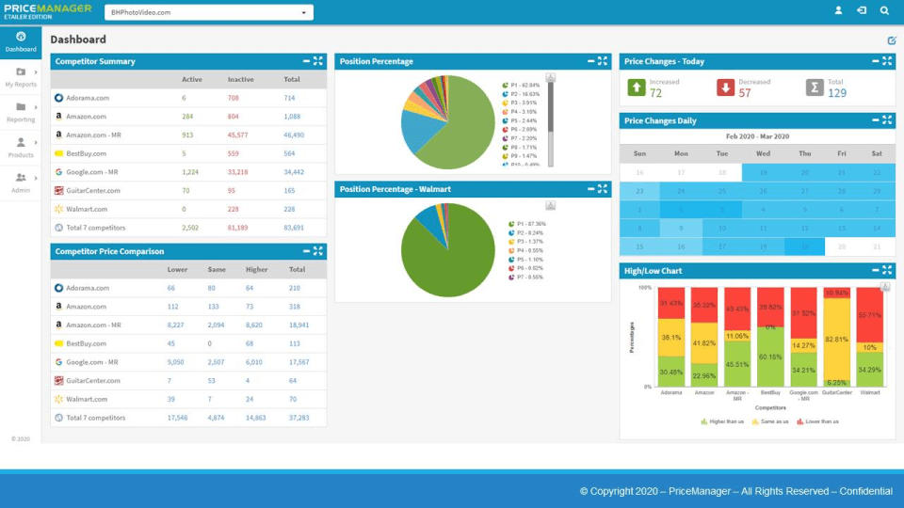Image resolution: width=904 pixels, height=508 pixels.
Task: Select the Dashboard sidebar item
Action: 21,42
